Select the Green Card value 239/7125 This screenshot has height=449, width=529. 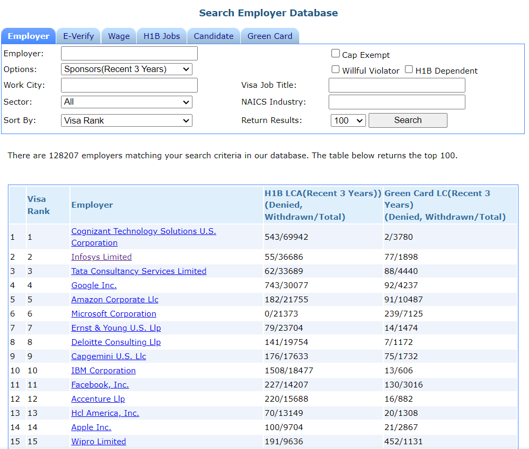point(403,313)
